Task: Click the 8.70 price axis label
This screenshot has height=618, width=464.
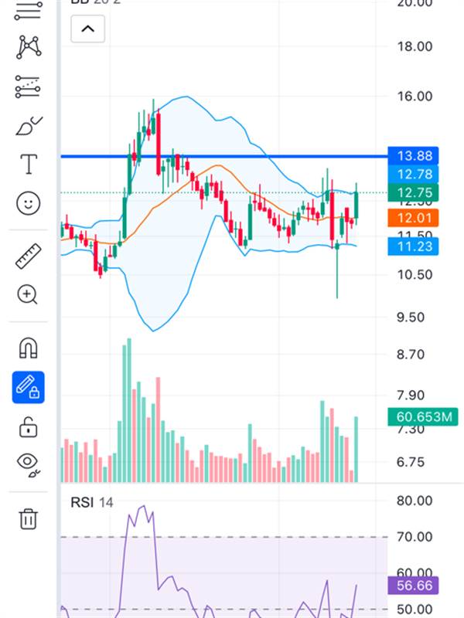Action: tap(411, 355)
